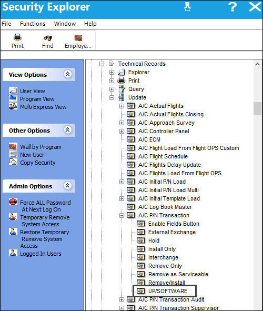
Task: Click the printer icon beside Print tree node
Action: pyautogui.click(x=122, y=81)
